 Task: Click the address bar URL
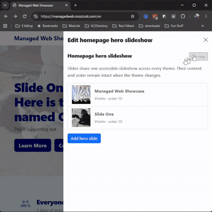click(71, 16)
